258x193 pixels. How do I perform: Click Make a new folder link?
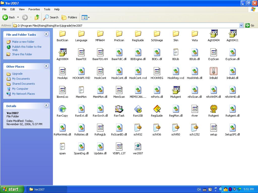pyautogui.click(x=23, y=42)
